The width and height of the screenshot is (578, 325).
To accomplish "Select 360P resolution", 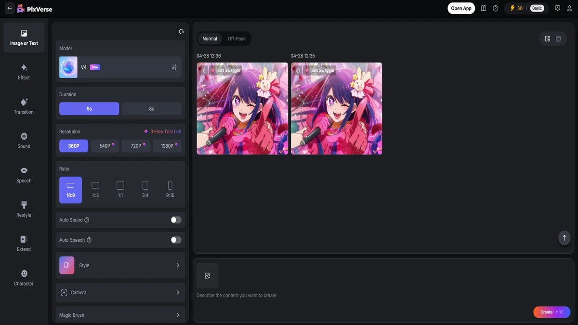I will 74,146.
